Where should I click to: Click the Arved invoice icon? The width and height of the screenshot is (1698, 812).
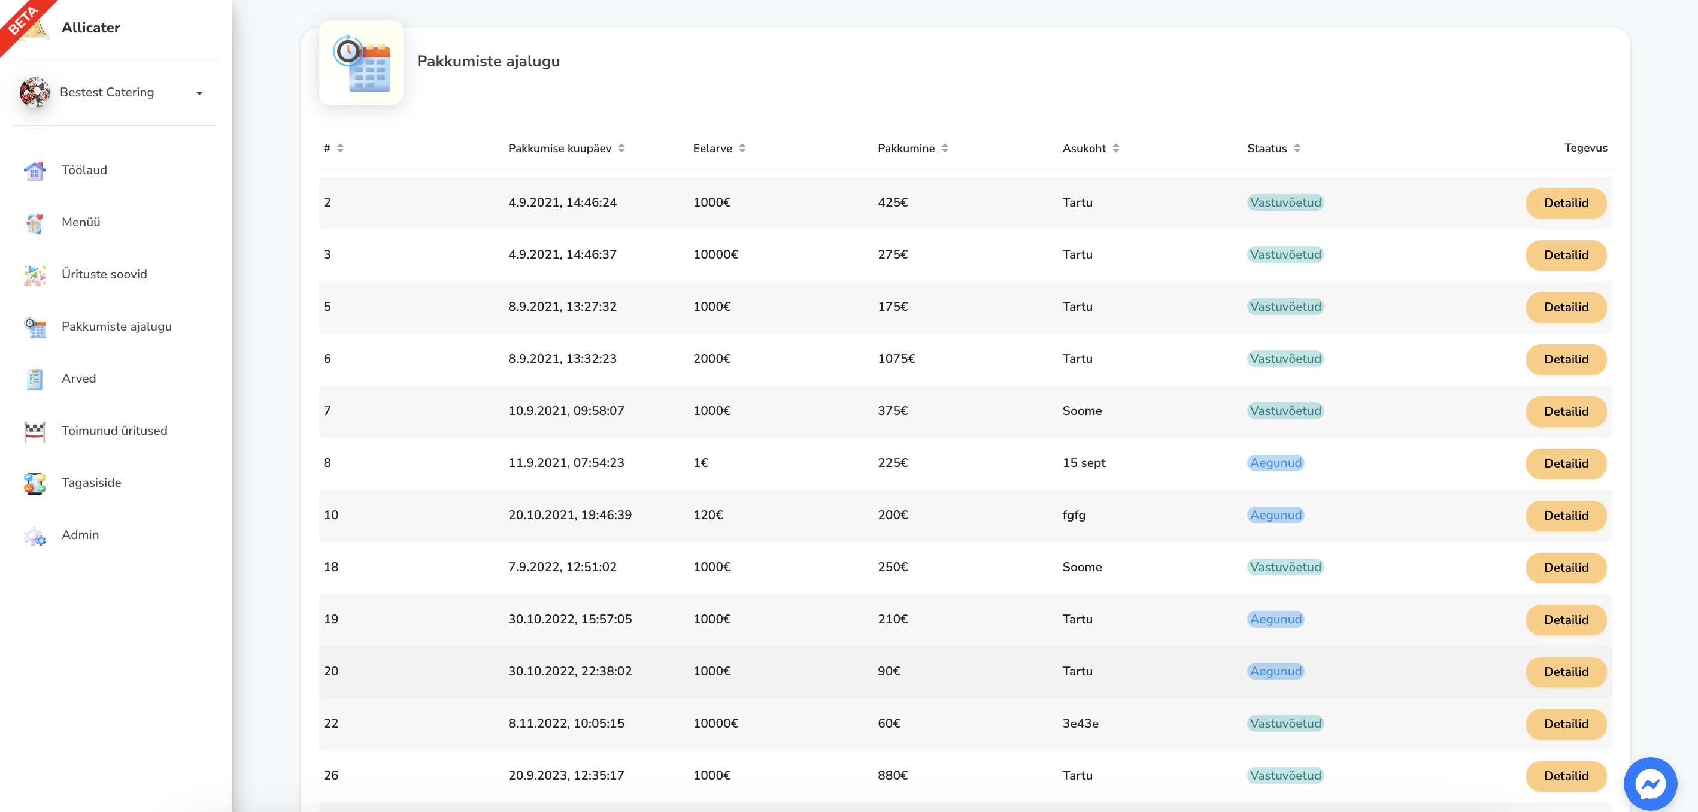click(x=34, y=379)
